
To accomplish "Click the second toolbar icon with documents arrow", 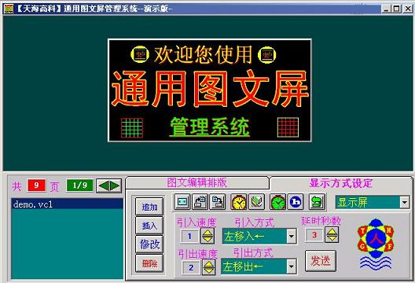I will point(200,202).
